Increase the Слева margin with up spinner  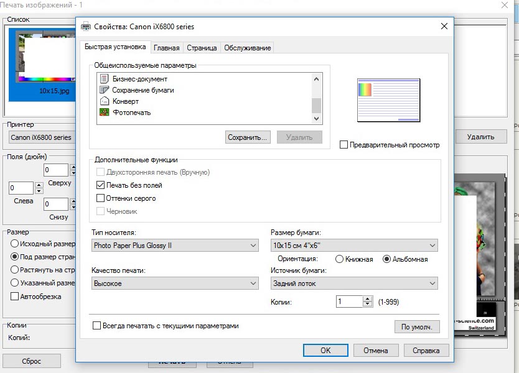39,185
